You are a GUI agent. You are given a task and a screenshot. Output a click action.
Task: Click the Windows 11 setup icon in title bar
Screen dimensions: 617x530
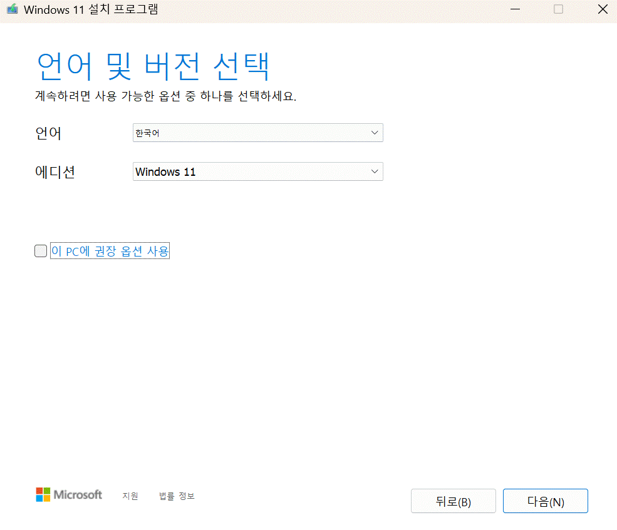pyautogui.click(x=12, y=9)
